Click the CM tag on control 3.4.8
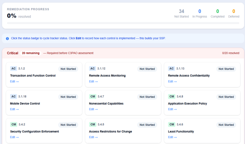Screen dimensions: 245x144 pyautogui.click(x=172, y=96)
